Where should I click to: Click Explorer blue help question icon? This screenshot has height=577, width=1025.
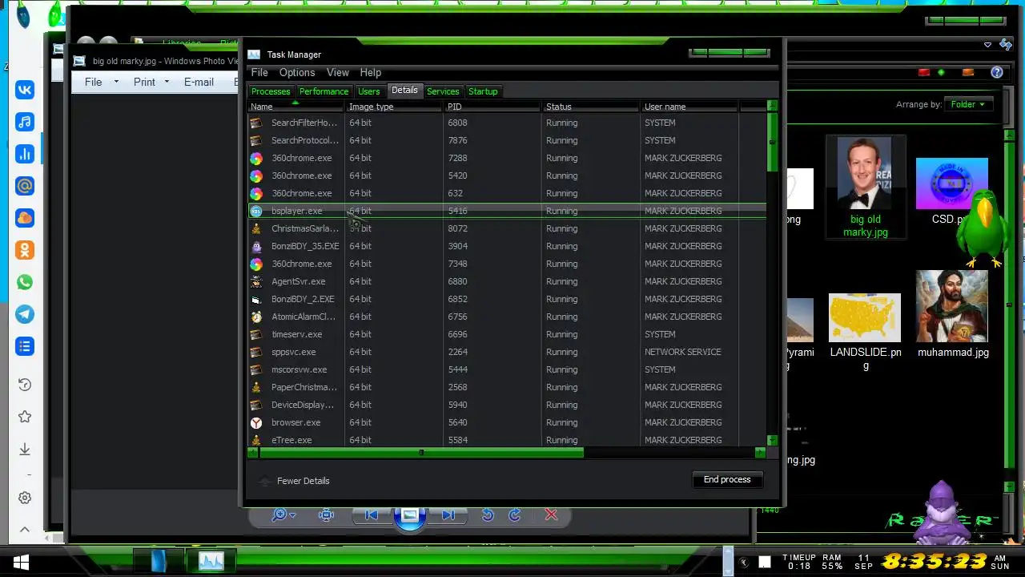point(997,72)
